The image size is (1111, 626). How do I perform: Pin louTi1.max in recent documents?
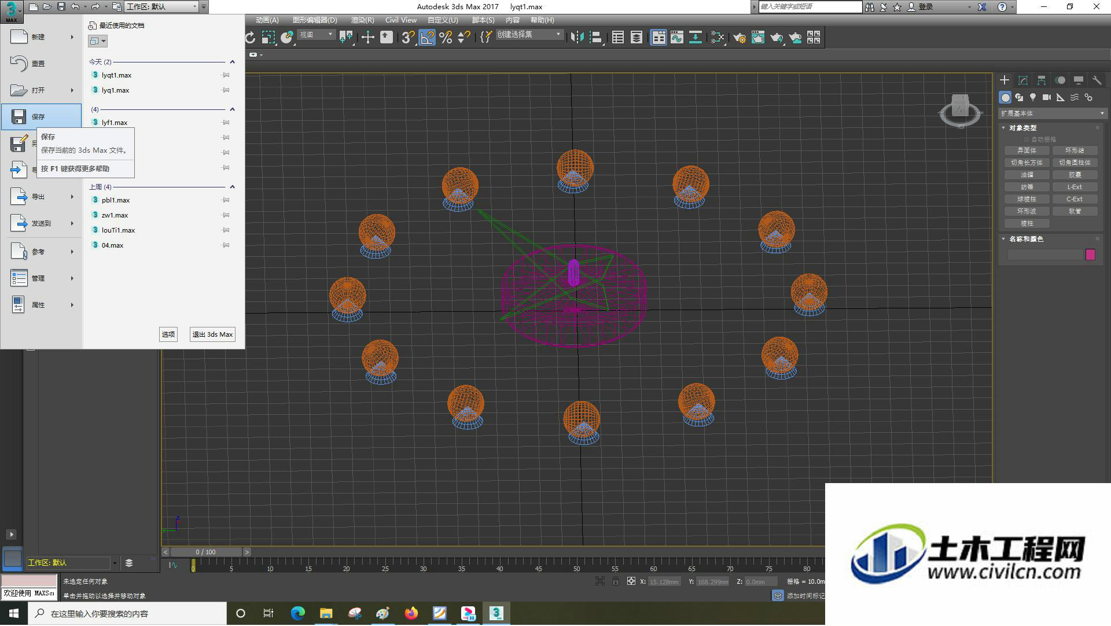[226, 230]
